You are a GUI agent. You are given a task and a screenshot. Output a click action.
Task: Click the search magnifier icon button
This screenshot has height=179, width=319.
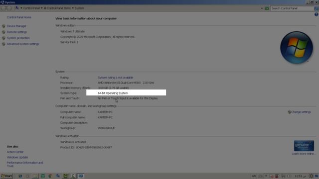(x=316, y=8)
